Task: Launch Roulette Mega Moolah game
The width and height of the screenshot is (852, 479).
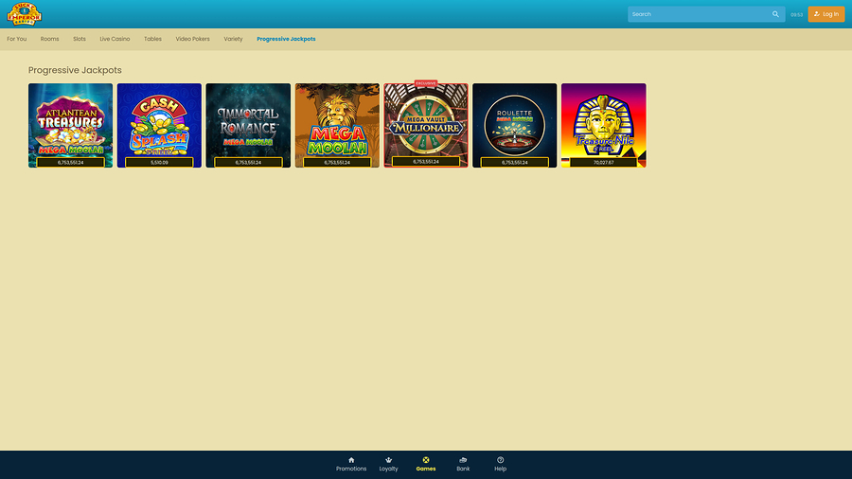Action: pyautogui.click(x=515, y=126)
